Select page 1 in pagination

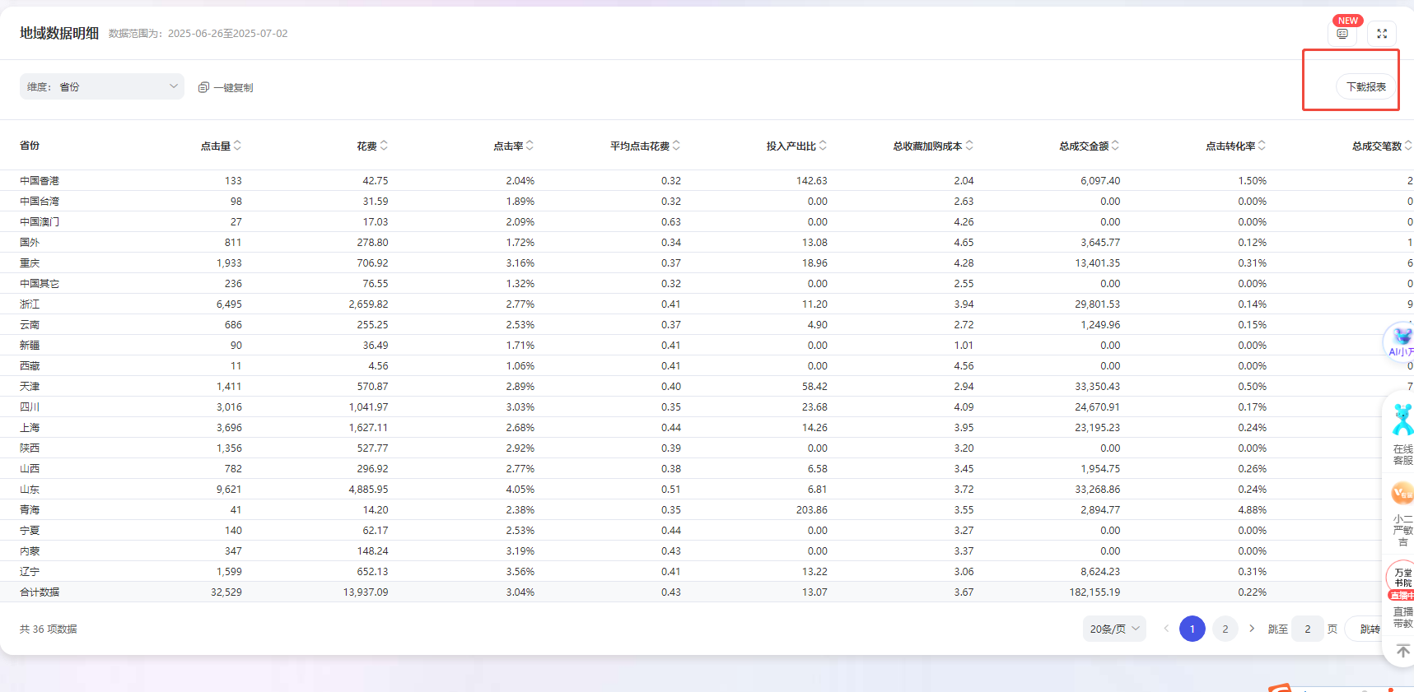pos(1192,629)
